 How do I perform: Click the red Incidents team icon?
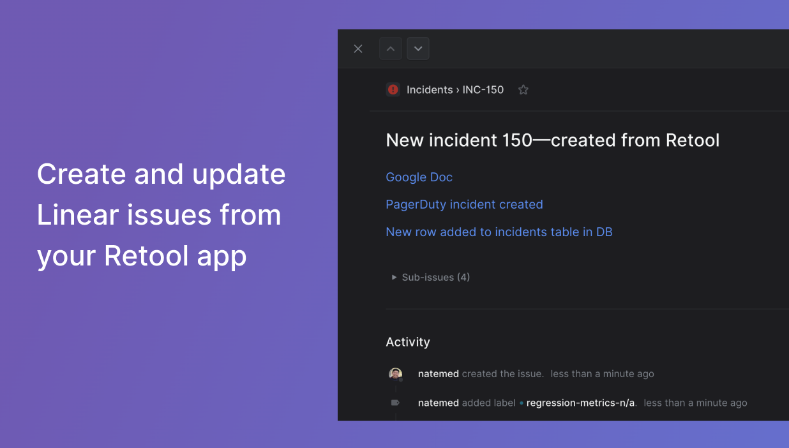click(393, 89)
